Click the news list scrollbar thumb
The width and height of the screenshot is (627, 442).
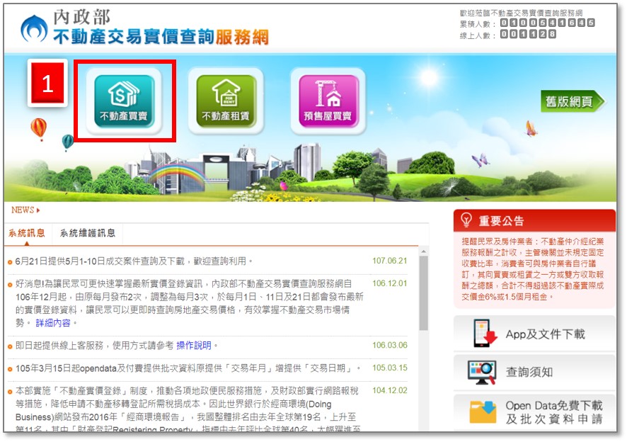(423, 293)
